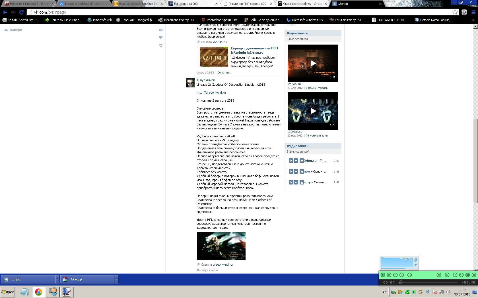Go back using the browser back arrow
478x298 pixels.
(x=5, y=12)
